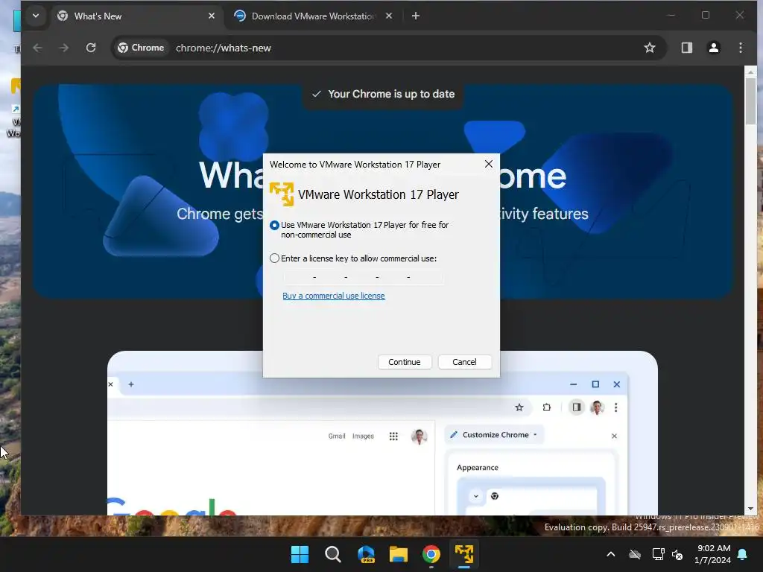Screen dimensions: 763x572
Task: Go back in Chrome
Action: [37, 48]
